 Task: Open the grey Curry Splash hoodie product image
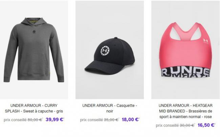pyautogui.click(x=34, y=50)
